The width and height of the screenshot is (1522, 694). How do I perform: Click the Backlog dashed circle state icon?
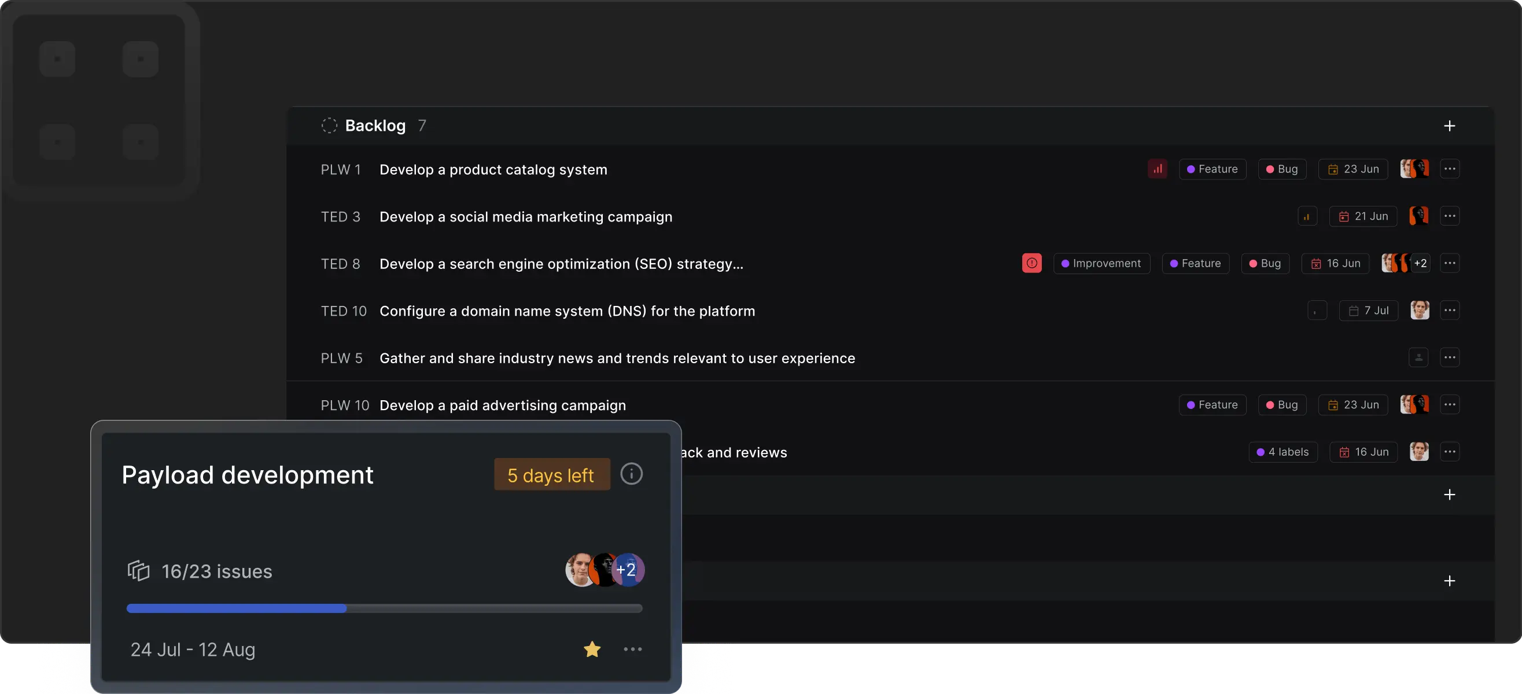click(329, 126)
